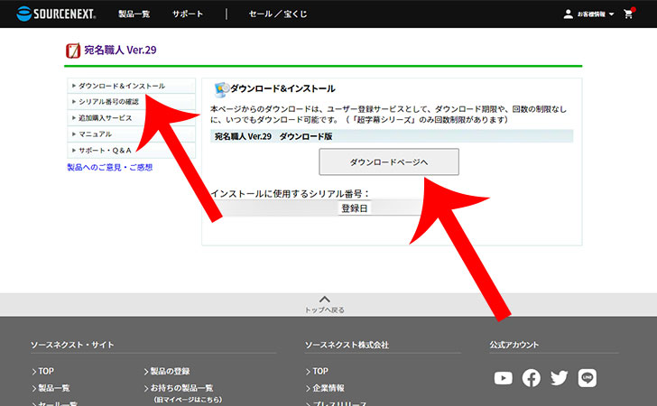Open the Facebook official account icon
The width and height of the screenshot is (657, 406).
[x=532, y=378]
